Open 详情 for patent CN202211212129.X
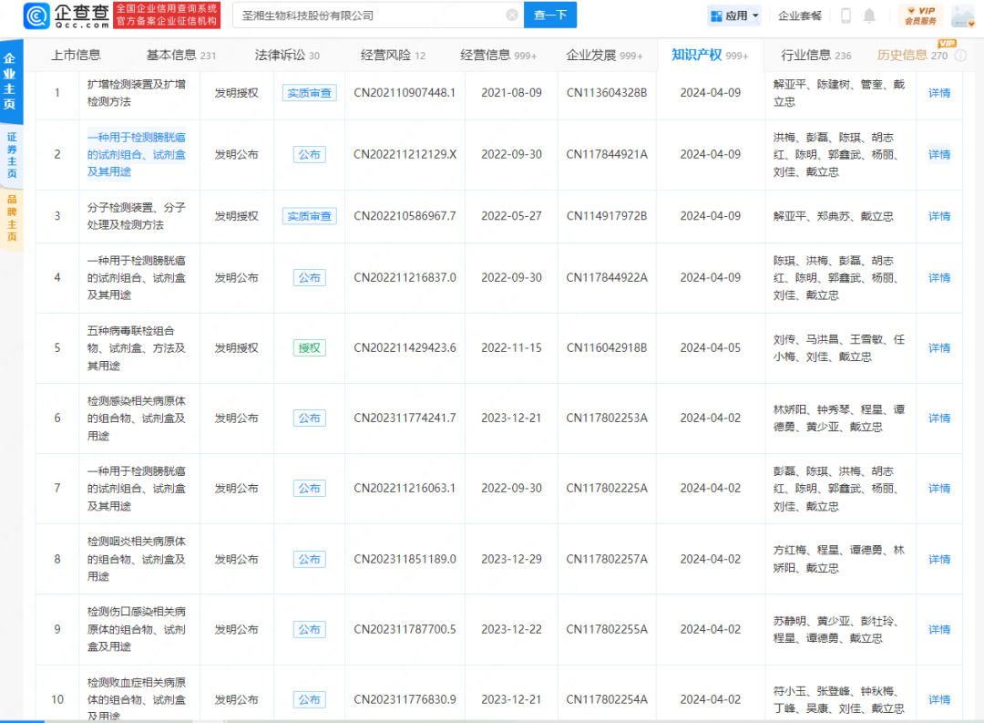Image resolution: width=984 pixels, height=723 pixels. point(938,155)
